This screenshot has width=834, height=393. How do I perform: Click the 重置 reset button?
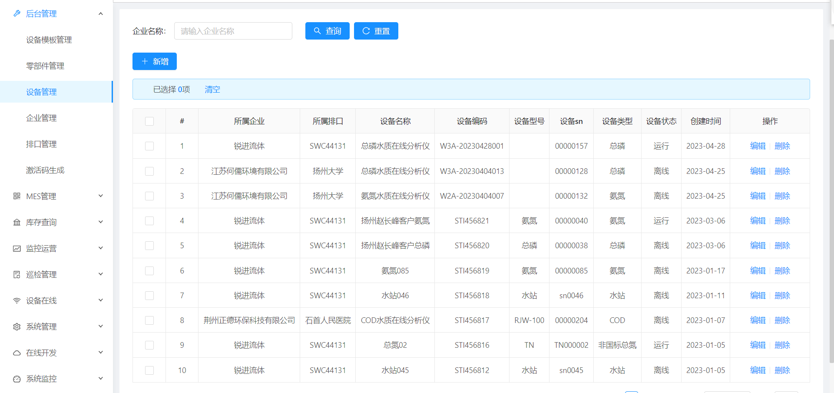coord(376,31)
